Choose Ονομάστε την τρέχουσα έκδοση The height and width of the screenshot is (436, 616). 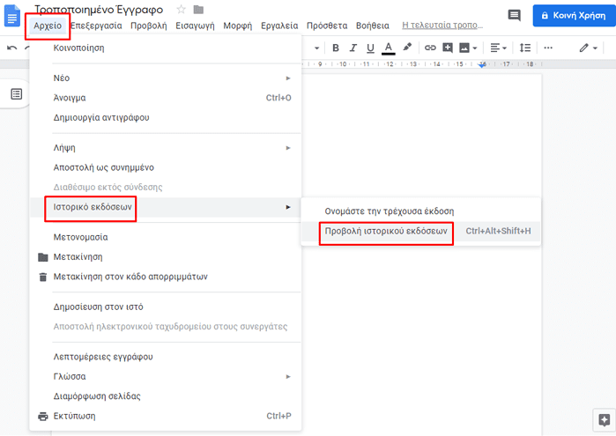tap(420, 211)
